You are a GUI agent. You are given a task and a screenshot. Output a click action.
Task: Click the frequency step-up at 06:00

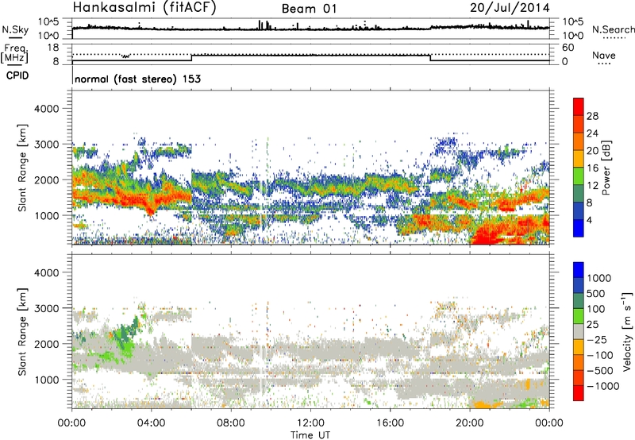coord(191,58)
